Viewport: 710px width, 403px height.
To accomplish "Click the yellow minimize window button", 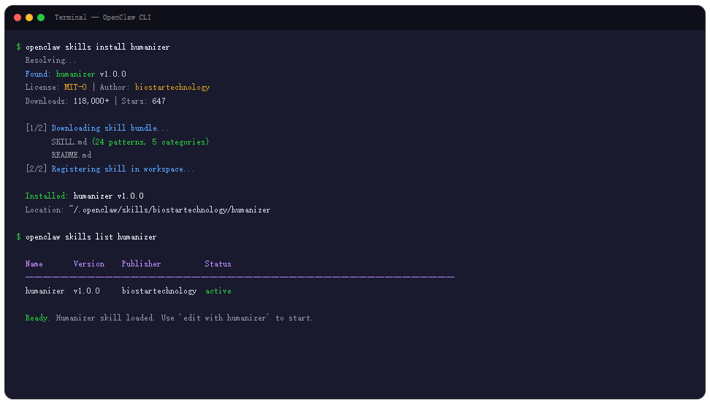I will tap(29, 18).
